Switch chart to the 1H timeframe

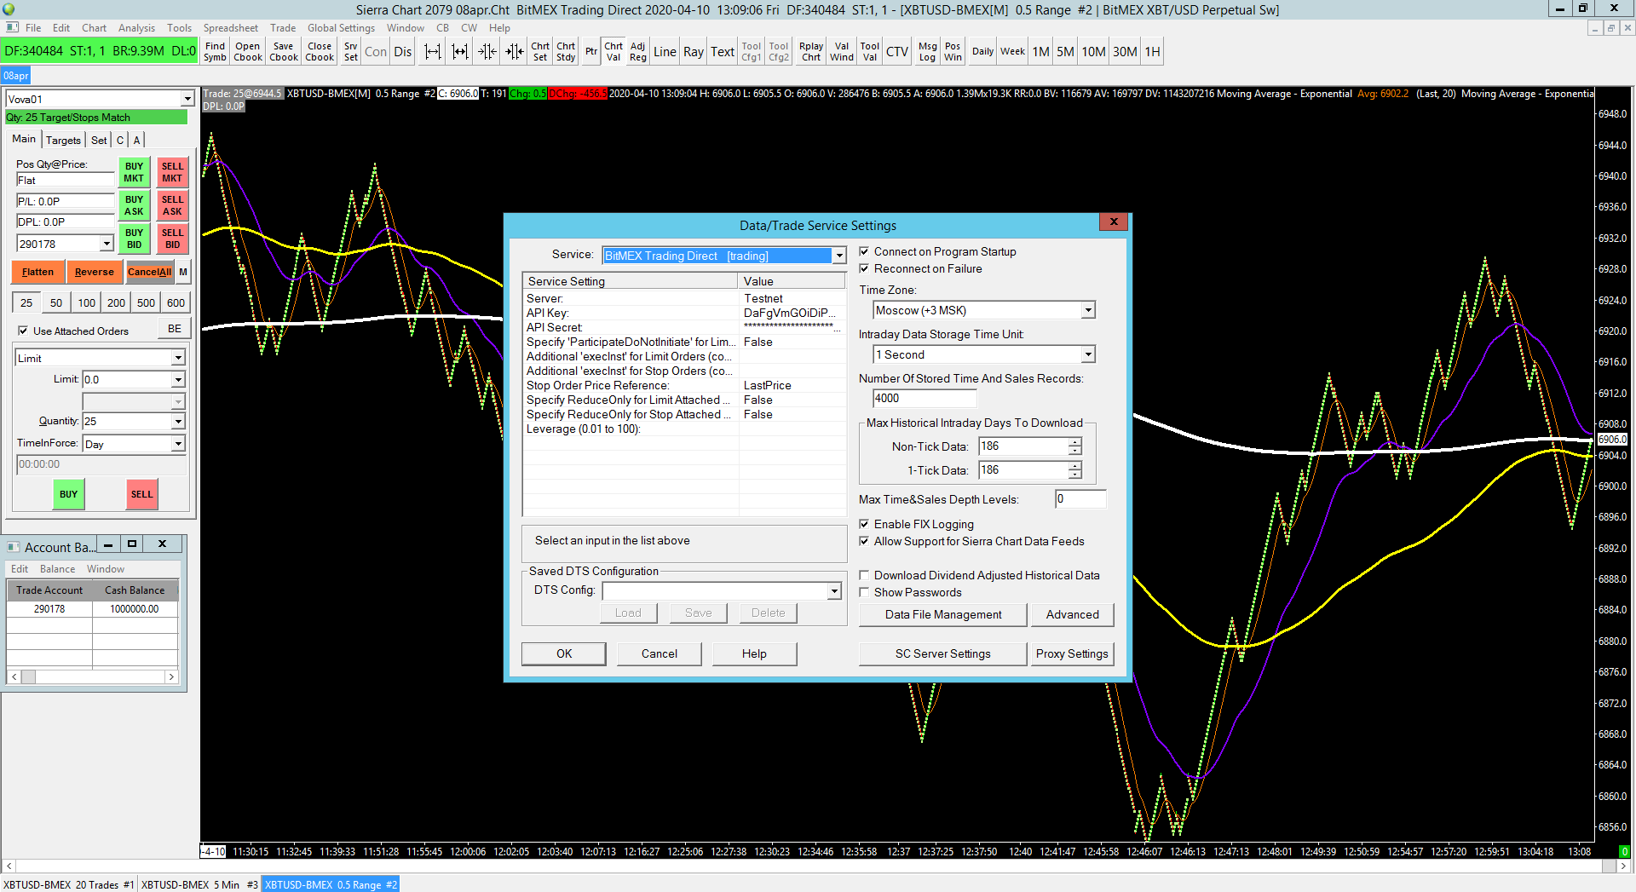(x=1152, y=52)
